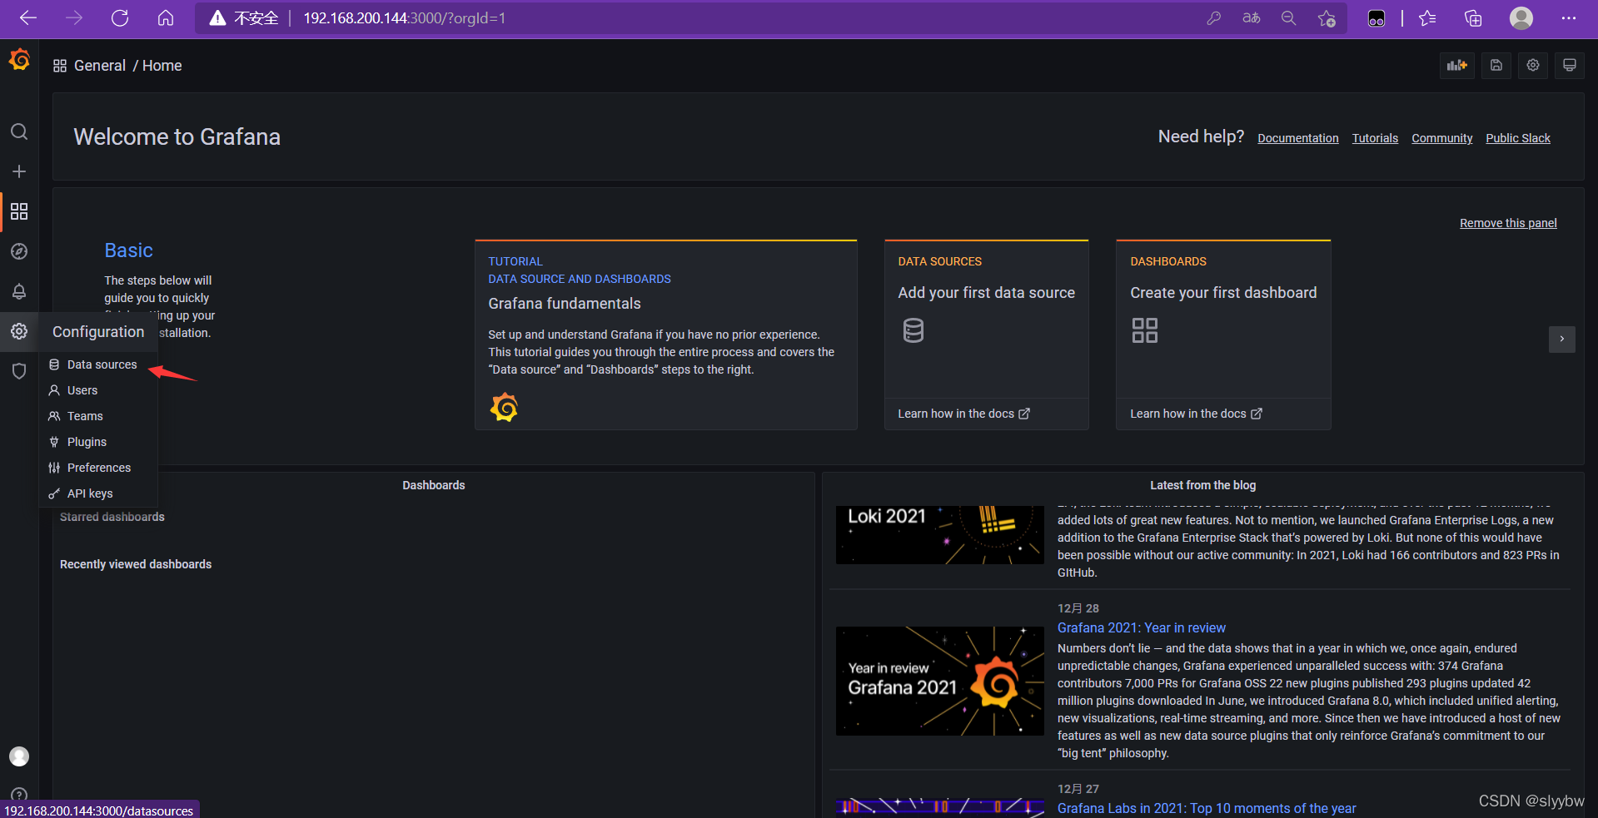Click the Grafana logo in sidebar

pyautogui.click(x=19, y=60)
